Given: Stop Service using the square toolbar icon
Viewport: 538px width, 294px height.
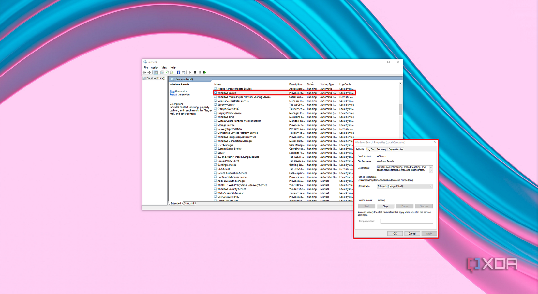Looking at the screenshot, I should (195, 72).
